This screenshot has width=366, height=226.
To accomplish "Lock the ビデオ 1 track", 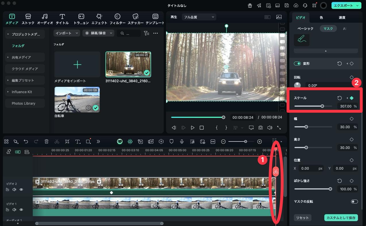I will point(7,210).
